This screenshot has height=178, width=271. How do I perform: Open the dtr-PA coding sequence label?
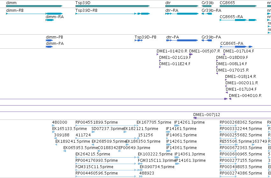(173, 37)
